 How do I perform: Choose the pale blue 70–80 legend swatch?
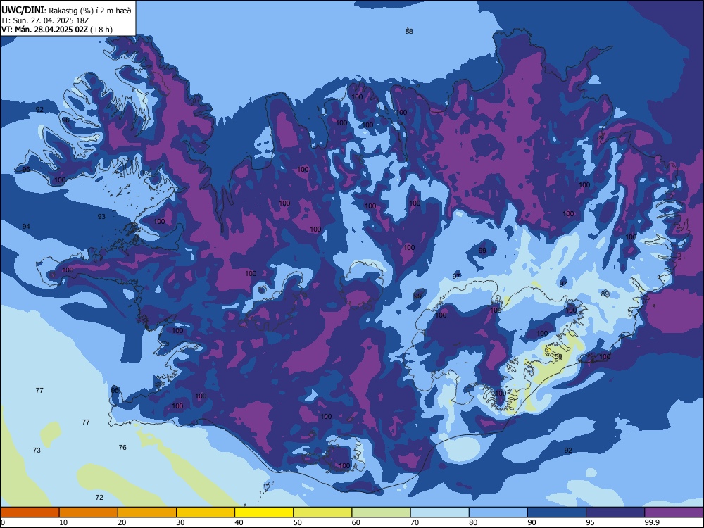(x=439, y=513)
